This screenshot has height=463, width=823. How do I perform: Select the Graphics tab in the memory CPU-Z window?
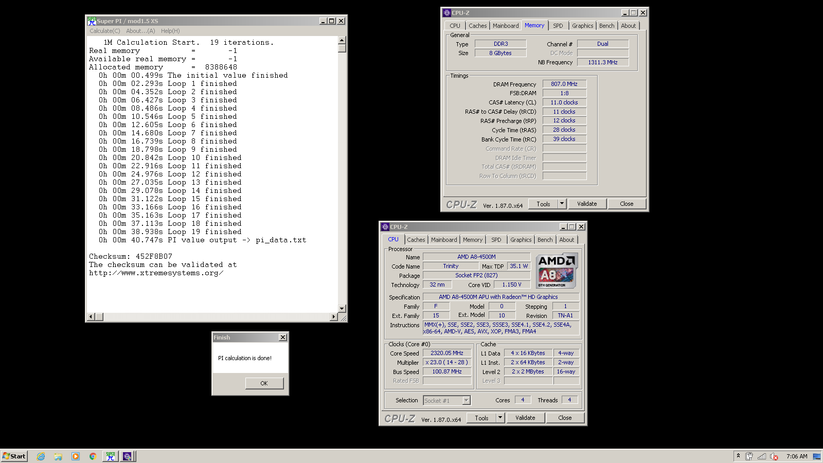pyautogui.click(x=583, y=26)
